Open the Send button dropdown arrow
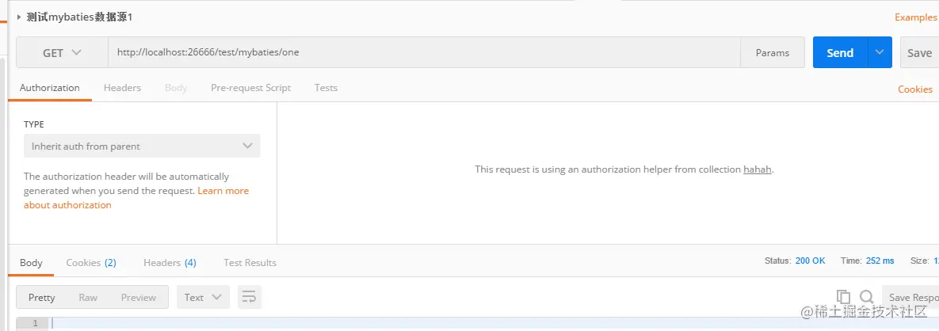 tap(880, 53)
